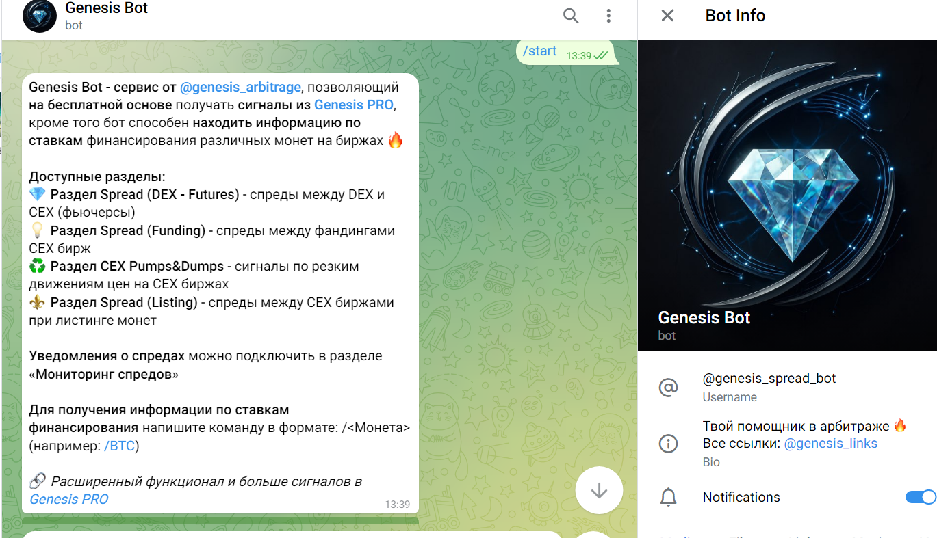Click the '«Мониторинг спредов»' text

104,375
